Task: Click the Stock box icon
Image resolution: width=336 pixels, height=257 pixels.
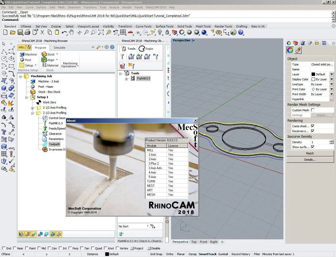Action: [x=44, y=54]
